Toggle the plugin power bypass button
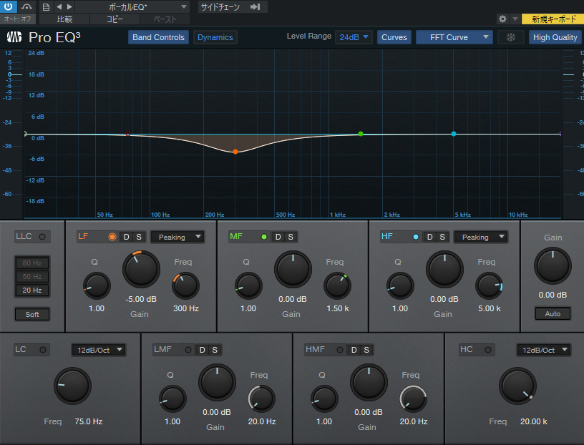This screenshot has width=584, height=445. point(8,6)
